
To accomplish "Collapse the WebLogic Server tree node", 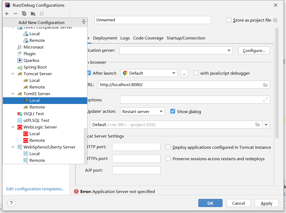I will 13,127.
